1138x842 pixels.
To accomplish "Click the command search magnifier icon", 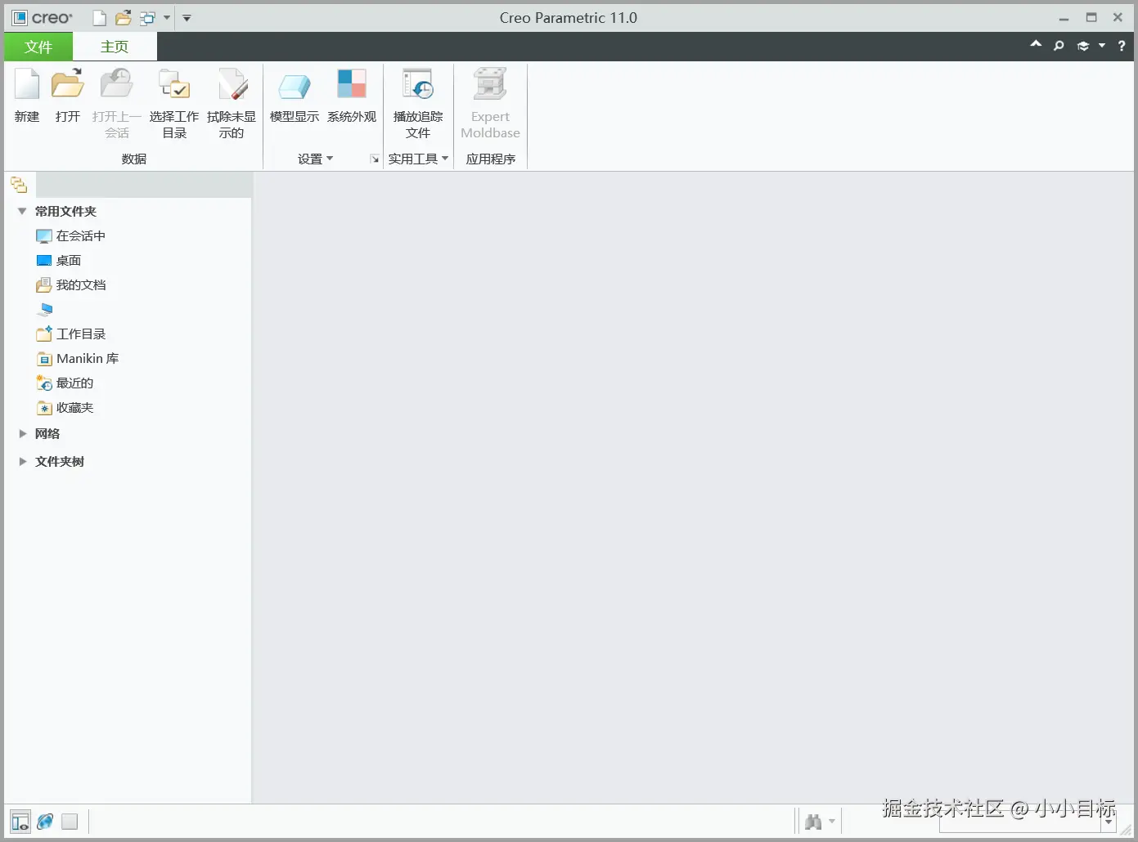I will click(x=1059, y=46).
